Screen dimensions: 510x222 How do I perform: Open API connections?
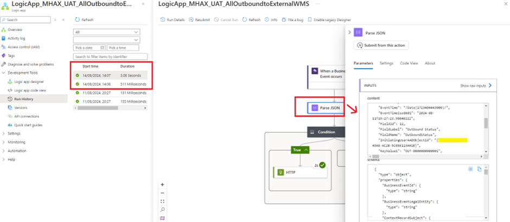(x=27, y=116)
